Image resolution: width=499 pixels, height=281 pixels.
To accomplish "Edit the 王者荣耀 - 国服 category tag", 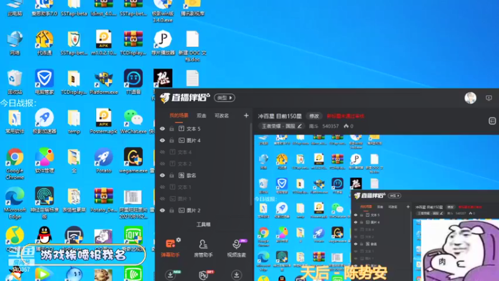I will coord(282,126).
